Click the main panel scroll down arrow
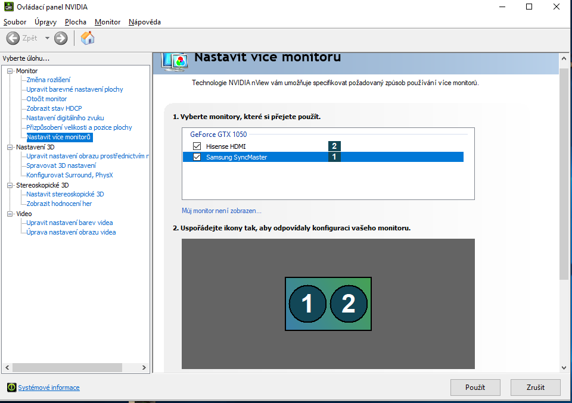 [x=564, y=368]
